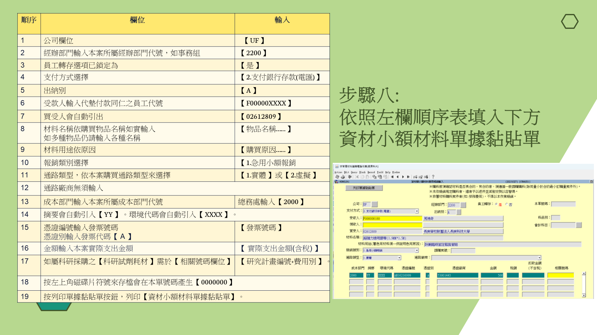The image size is (597, 335).
Task: Click the hexagon icon at slide top right
Action: [570, 21]
